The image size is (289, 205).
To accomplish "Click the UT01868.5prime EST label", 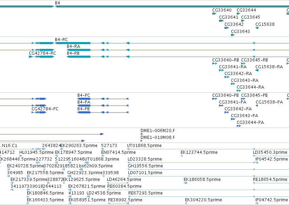I will tap(144, 146).
